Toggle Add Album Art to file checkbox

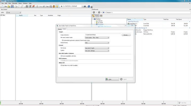click(61, 65)
